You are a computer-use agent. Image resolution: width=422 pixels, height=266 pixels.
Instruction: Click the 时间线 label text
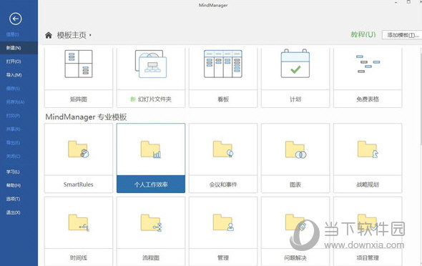(79, 258)
